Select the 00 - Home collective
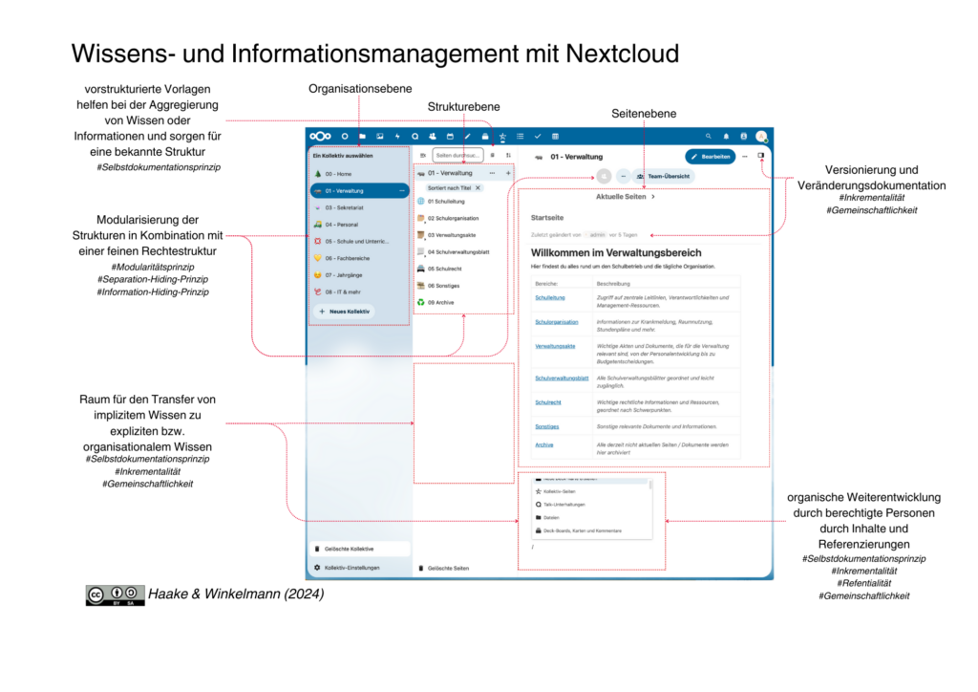The image size is (978, 692). tap(359, 174)
